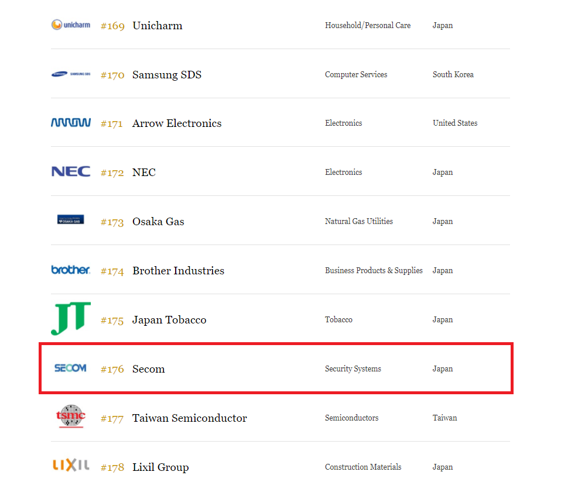Select the Security Systems industry label
This screenshot has width=561, height=489.
pos(353,369)
